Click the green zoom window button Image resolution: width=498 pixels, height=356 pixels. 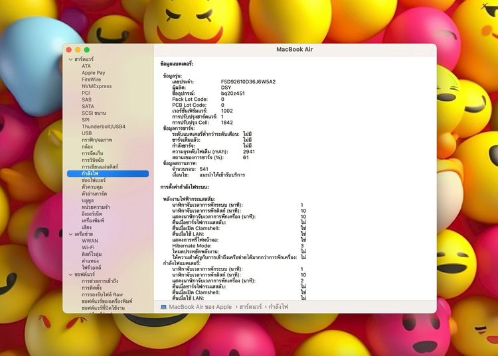click(x=87, y=50)
